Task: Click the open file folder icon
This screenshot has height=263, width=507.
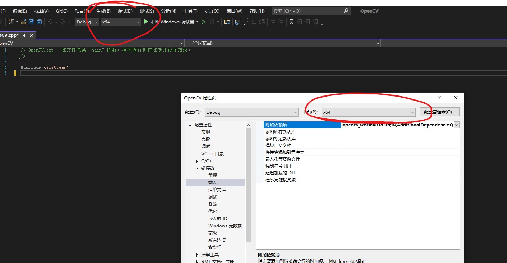Action: point(23,22)
